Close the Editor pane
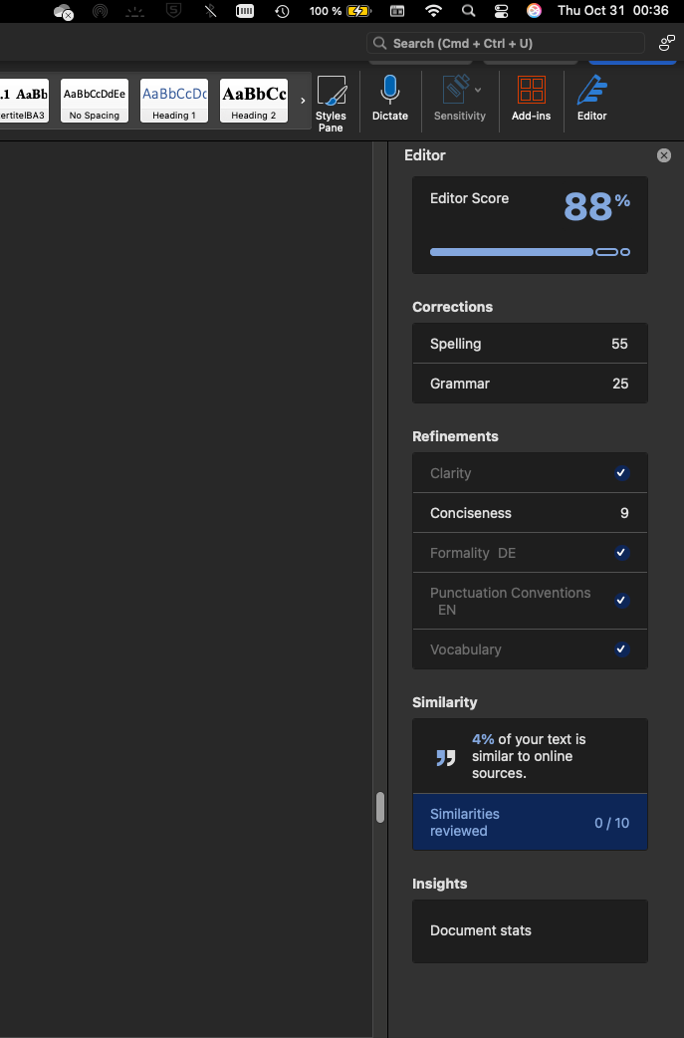This screenshot has width=684, height=1038. 663,155
